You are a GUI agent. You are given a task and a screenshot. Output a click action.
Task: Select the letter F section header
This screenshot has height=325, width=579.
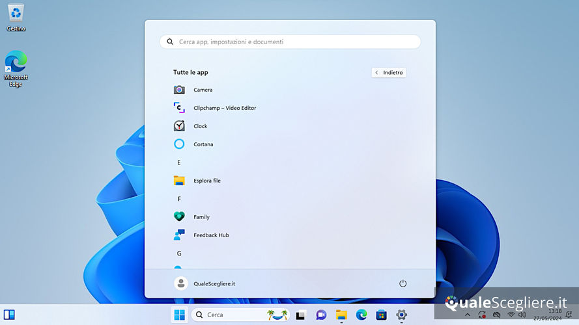(x=179, y=199)
